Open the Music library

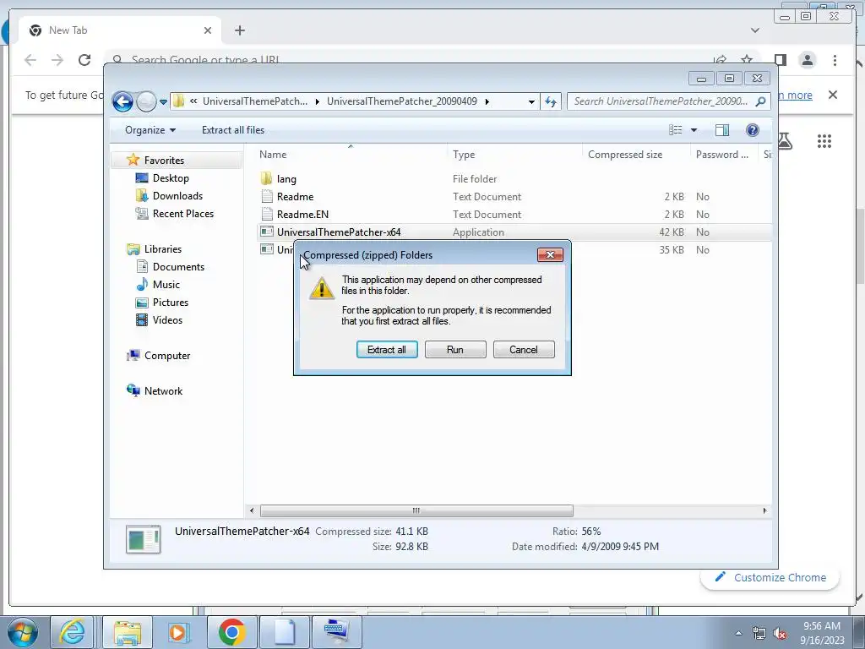coord(166,284)
